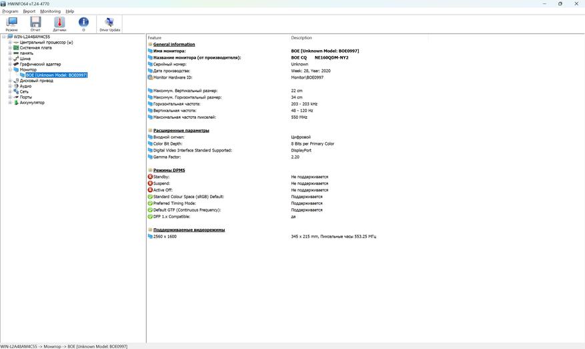
Task: Click the status bar path text
Action: point(64,346)
